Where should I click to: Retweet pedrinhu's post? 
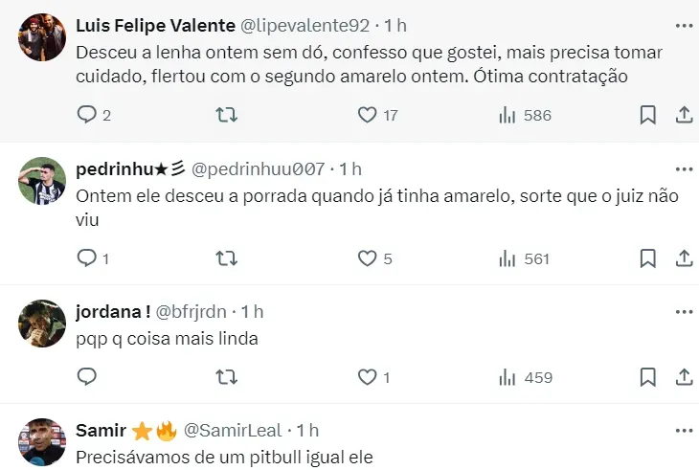click(227, 257)
